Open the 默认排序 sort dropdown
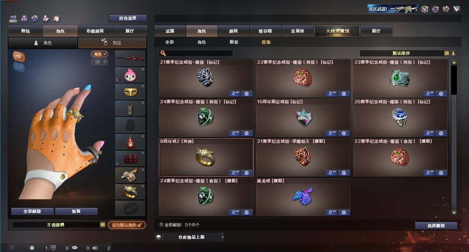The width and height of the screenshot is (469, 252). click(x=402, y=53)
